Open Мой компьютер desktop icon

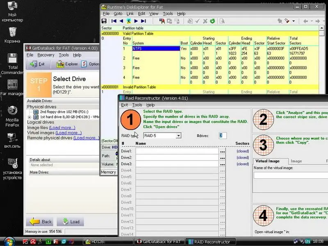click(x=12, y=11)
